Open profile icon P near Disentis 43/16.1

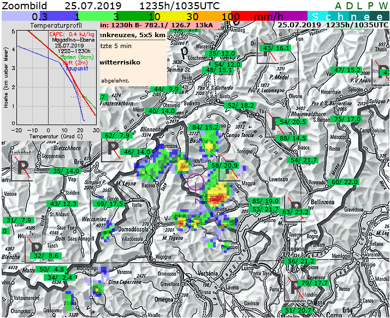tap(267, 51)
